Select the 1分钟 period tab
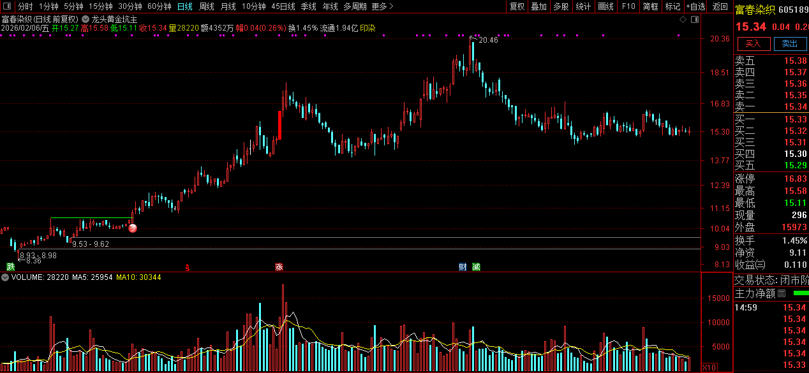This screenshot has height=373, width=809. tap(48, 6)
